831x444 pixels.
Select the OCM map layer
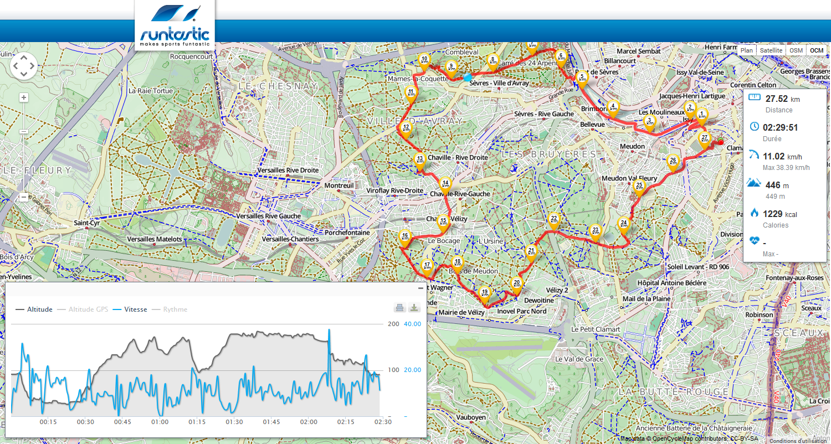click(817, 50)
